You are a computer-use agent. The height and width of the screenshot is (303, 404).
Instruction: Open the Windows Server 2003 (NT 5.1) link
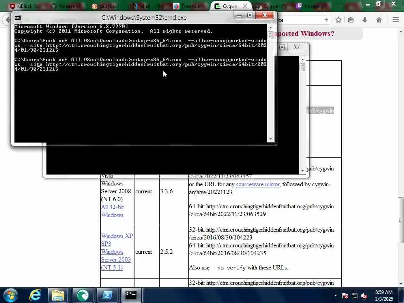116,260
